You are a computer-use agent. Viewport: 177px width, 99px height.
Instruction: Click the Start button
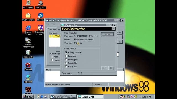pyautogui.click(x=28, y=97)
